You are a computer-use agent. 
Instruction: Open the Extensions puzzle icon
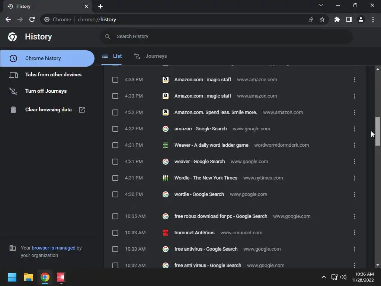tap(337, 19)
